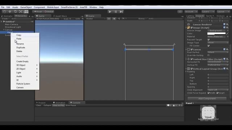Select the Rect Transform tool

point(26,12)
